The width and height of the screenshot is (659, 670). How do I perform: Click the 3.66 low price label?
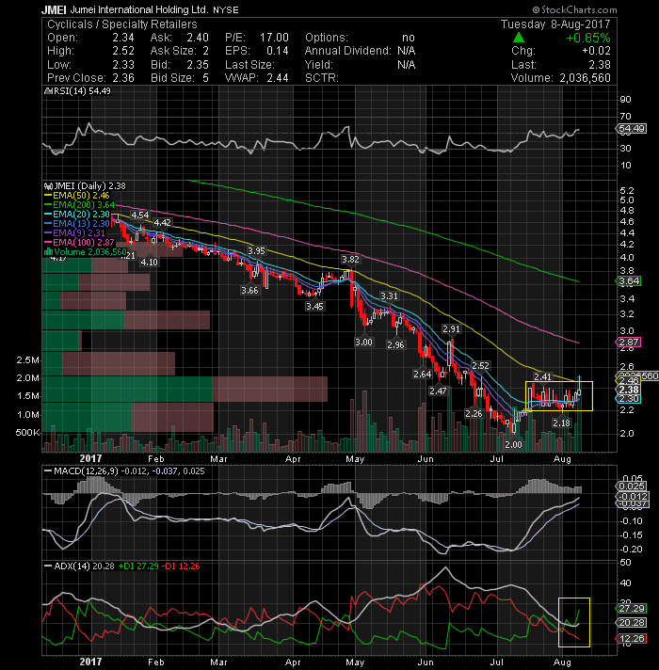tap(250, 291)
